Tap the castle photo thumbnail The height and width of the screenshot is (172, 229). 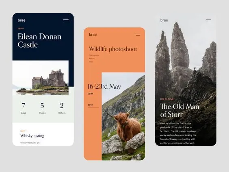(x=41, y=78)
